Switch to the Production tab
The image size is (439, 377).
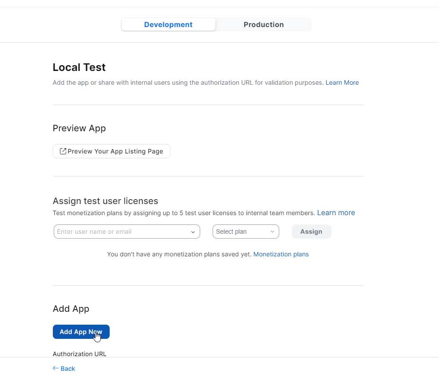pyautogui.click(x=263, y=25)
